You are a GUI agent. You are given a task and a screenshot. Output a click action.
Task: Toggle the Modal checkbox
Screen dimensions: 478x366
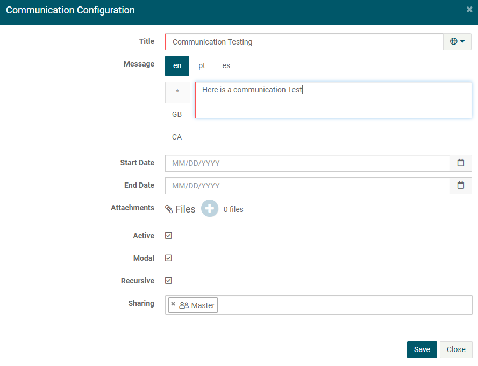[168, 258]
